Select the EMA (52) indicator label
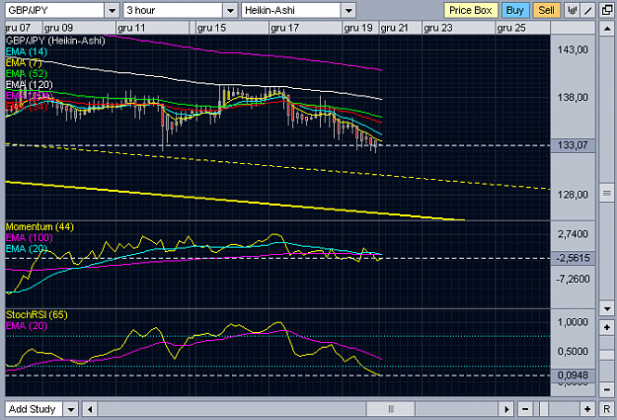 (27, 74)
